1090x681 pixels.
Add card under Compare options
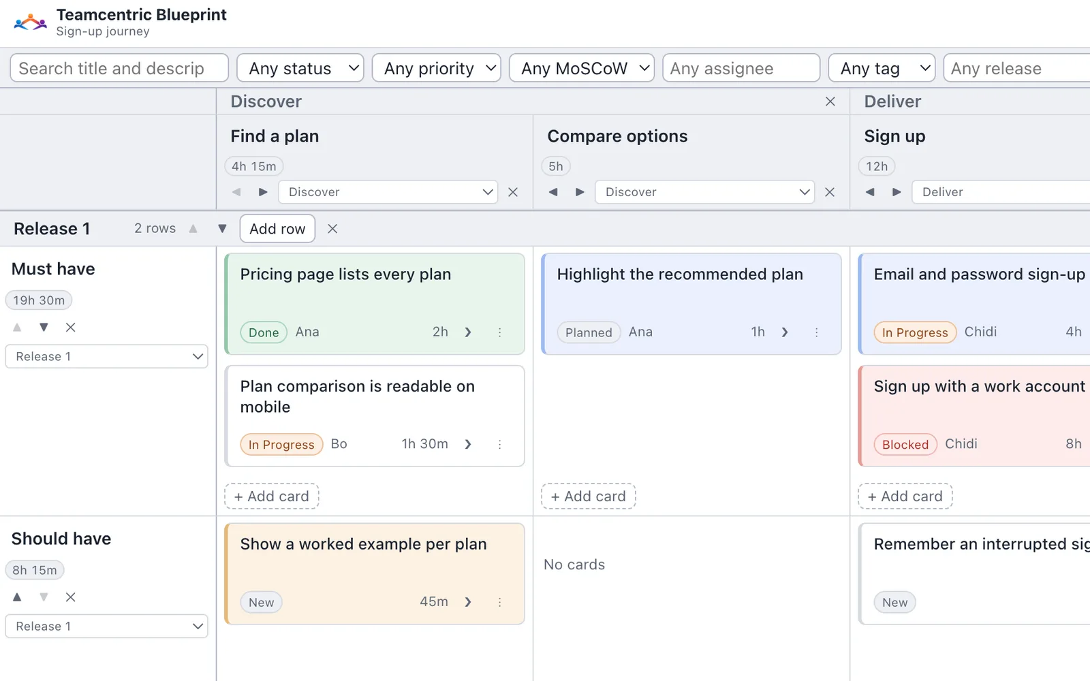point(589,496)
